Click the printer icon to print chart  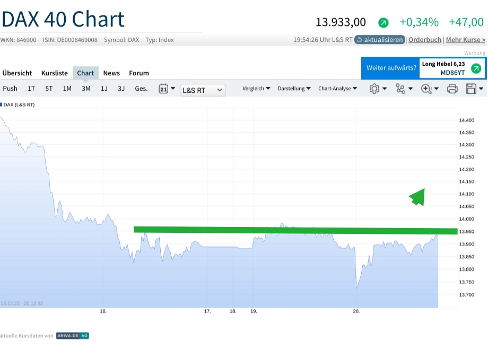tap(452, 89)
